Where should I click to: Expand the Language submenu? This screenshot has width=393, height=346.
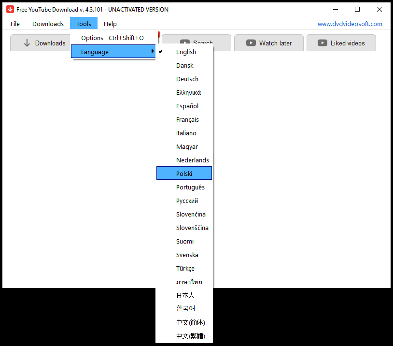coord(113,51)
